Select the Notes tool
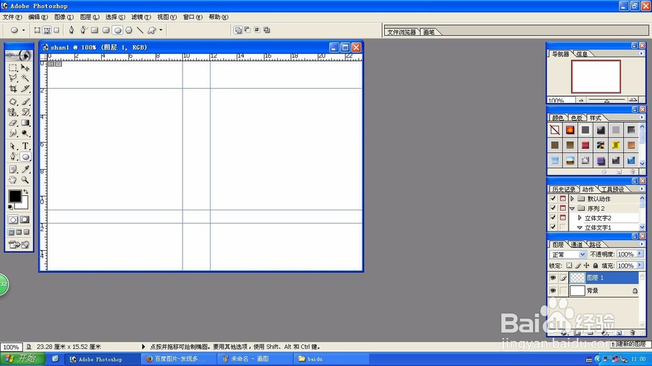The height and width of the screenshot is (366, 652). point(13,169)
